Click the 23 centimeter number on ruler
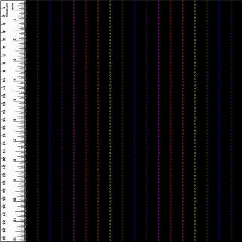This screenshot has height=242, width=242. pos(4,183)
